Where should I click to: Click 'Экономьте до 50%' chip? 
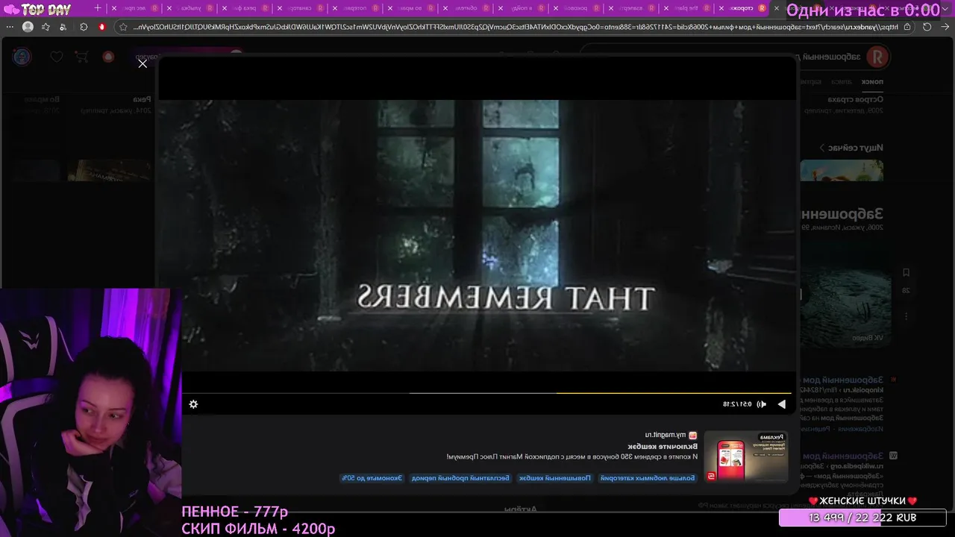pos(372,478)
